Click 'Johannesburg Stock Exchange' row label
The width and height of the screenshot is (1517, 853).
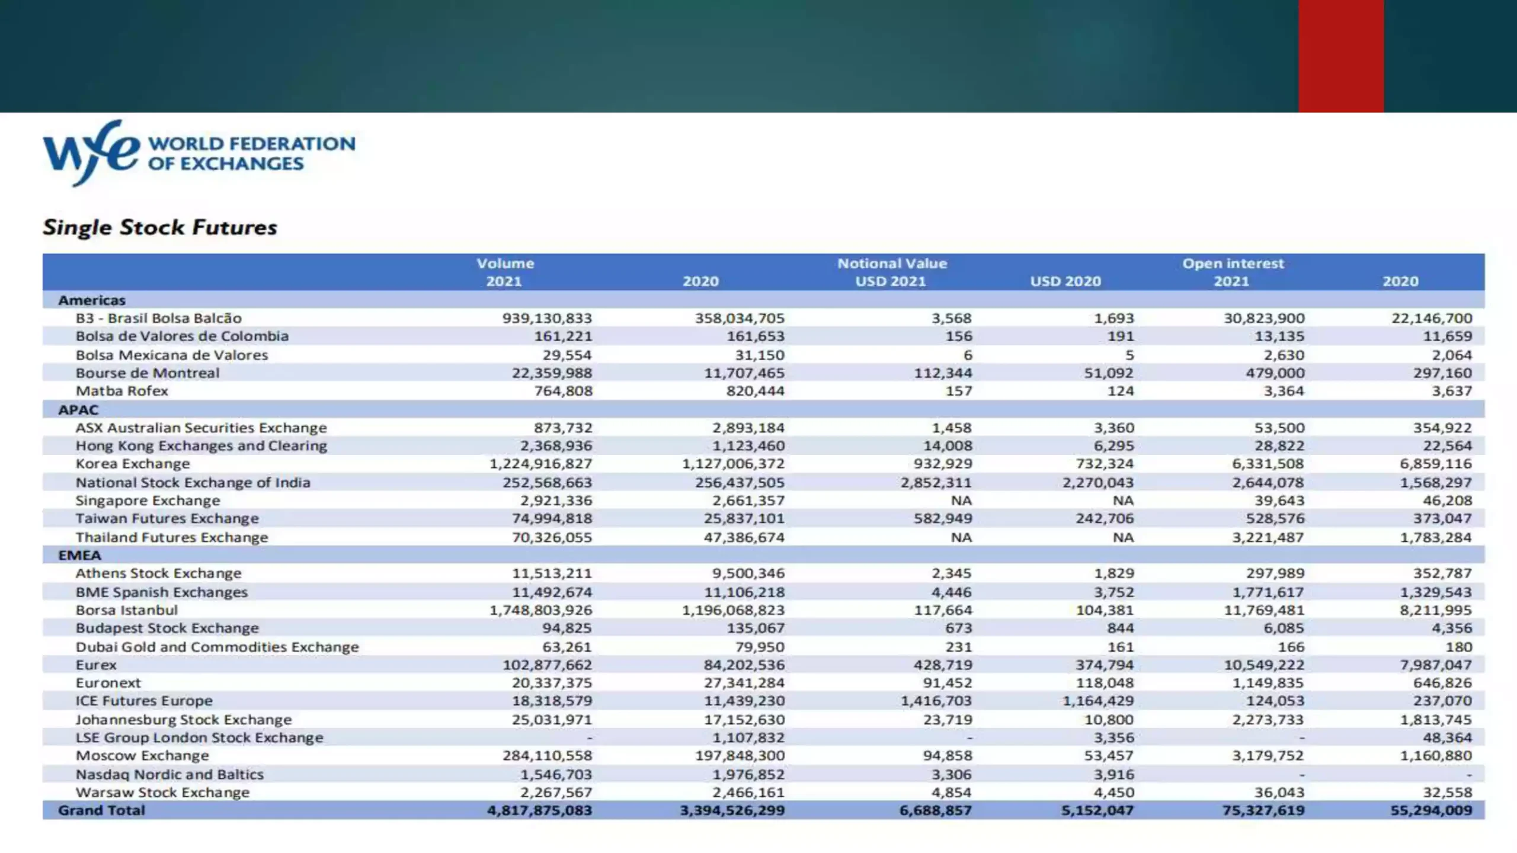pos(184,720)
